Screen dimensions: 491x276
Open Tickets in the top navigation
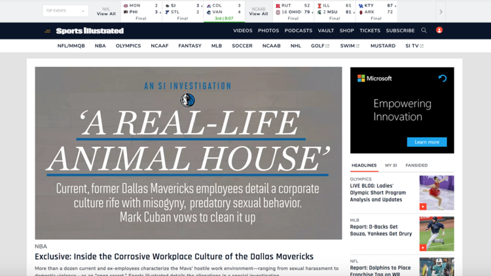(370, 30)
